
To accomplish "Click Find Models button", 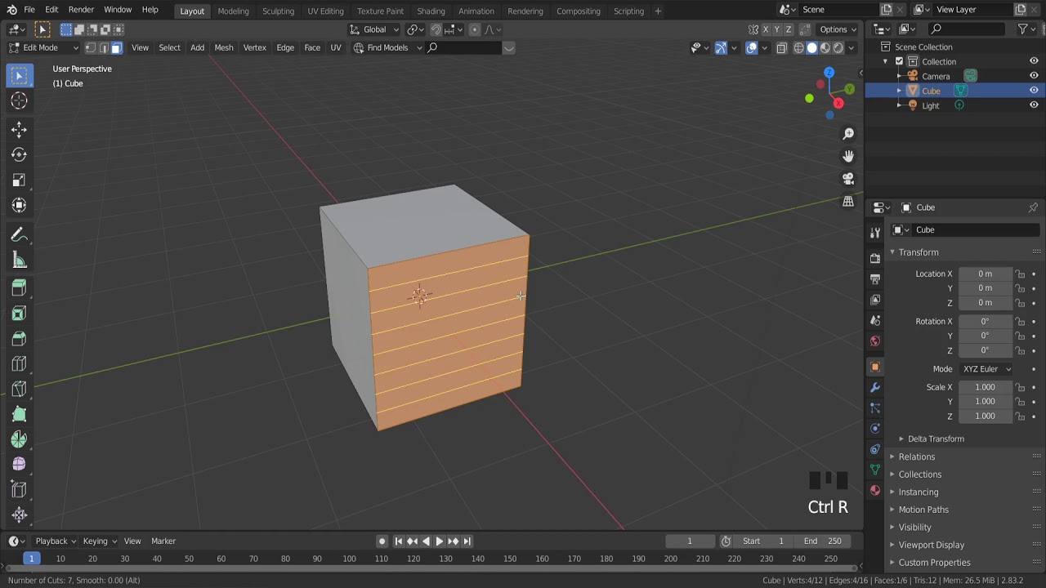I will click(387, 47).
